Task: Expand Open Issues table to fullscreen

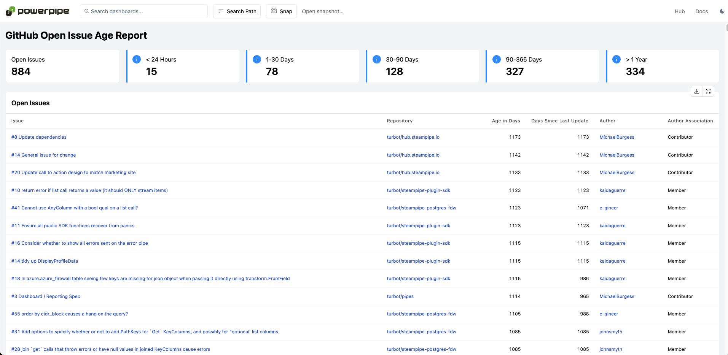Action: pos(708,91)
